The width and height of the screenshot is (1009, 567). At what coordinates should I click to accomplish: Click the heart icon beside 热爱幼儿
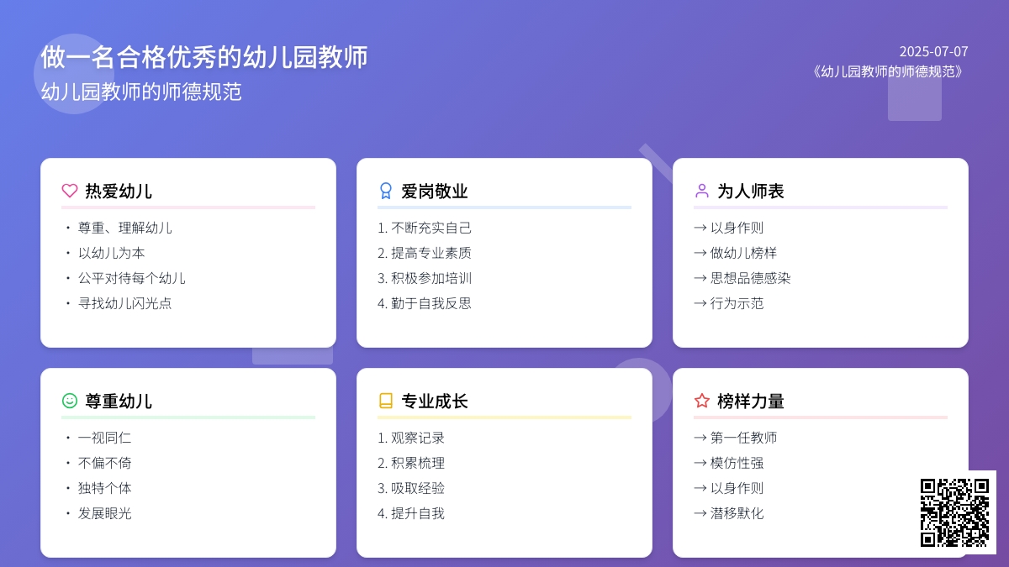(70, 191)
